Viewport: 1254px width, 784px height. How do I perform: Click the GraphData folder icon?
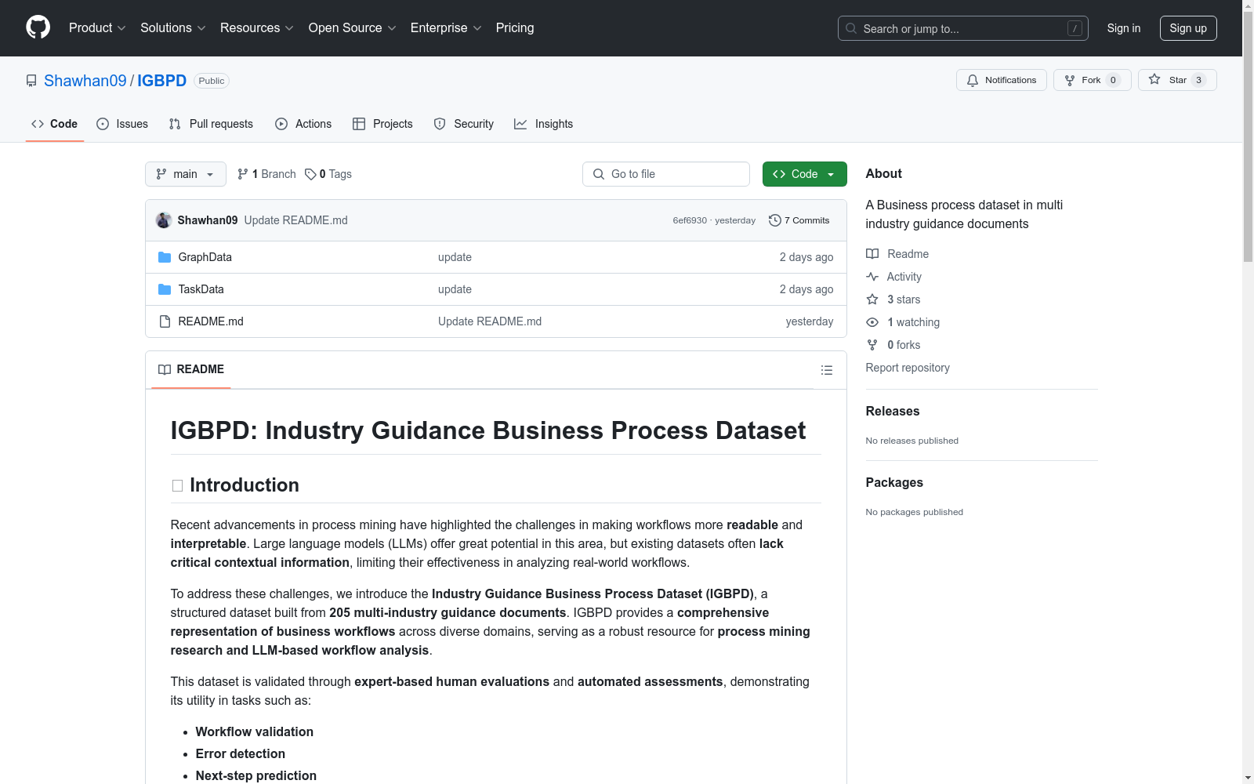tap(165, 257)
